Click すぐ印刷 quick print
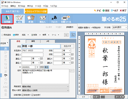This screenshot has width=128, height=99. [107, 27]
